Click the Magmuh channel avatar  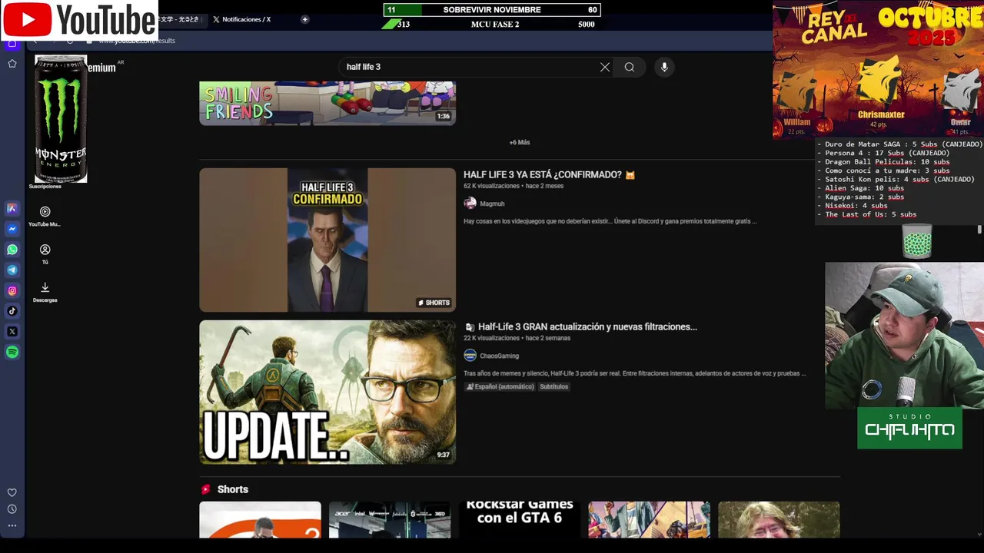pyautogui.click(x=470, y=204)
